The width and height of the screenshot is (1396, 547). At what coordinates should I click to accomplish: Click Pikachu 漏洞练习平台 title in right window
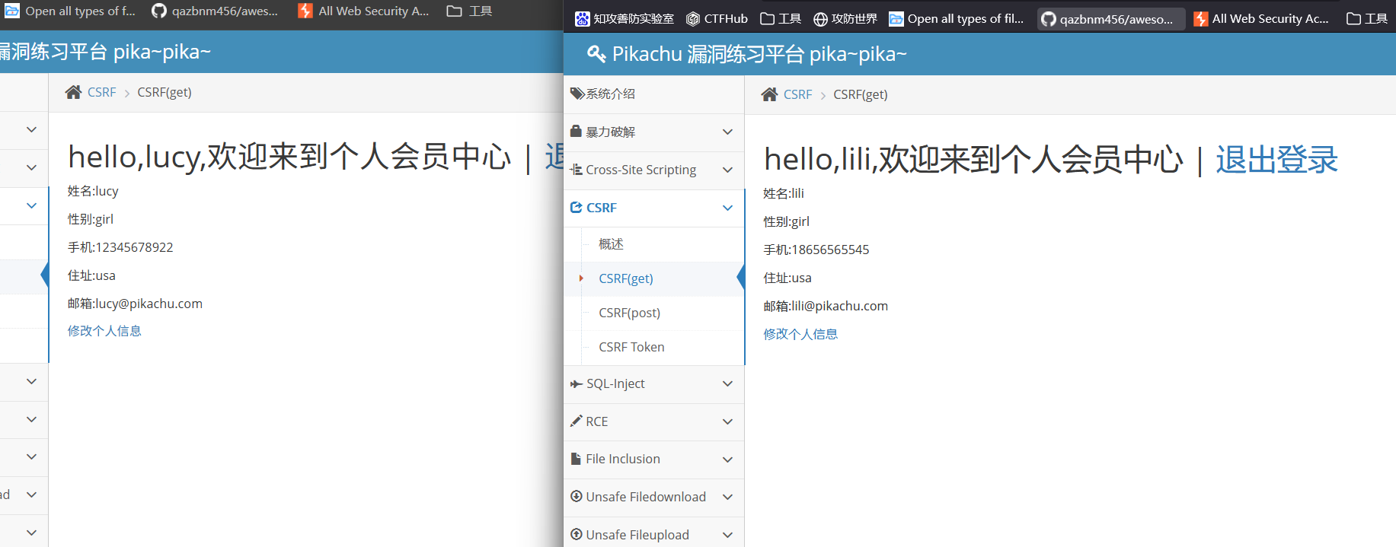pyautogui.click(x=759, y=54)
